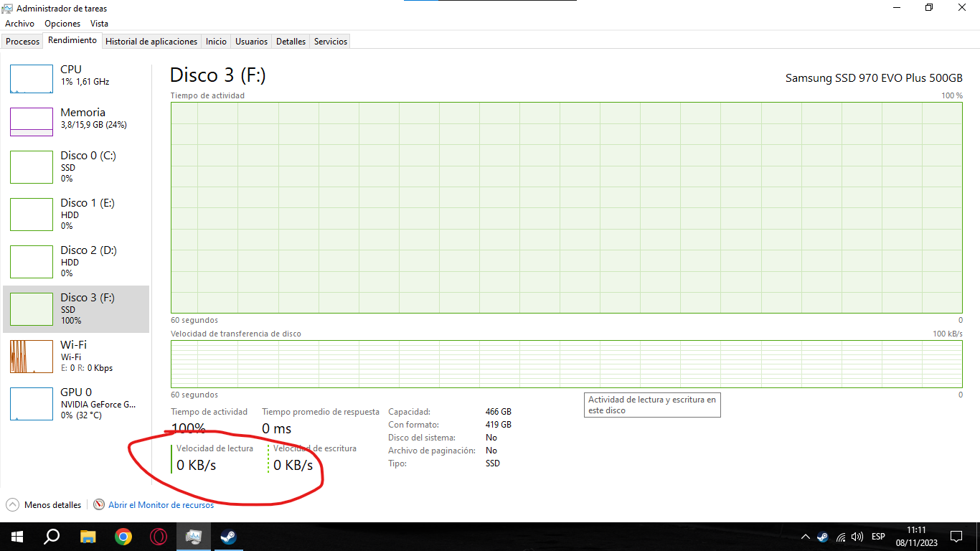This screenshot has width=980, height=551.
Task: Select the Rendimiento tab
Action: (72, 41)
